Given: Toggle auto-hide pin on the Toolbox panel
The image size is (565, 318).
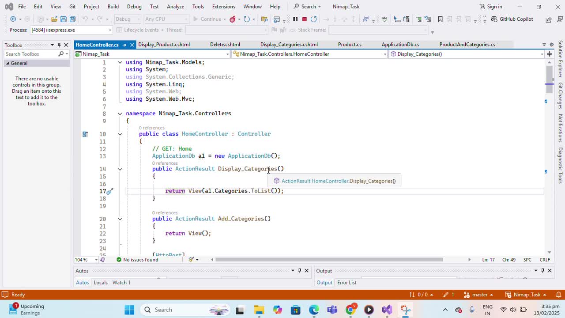Looking at the screenshot, I should pos(59,45).
